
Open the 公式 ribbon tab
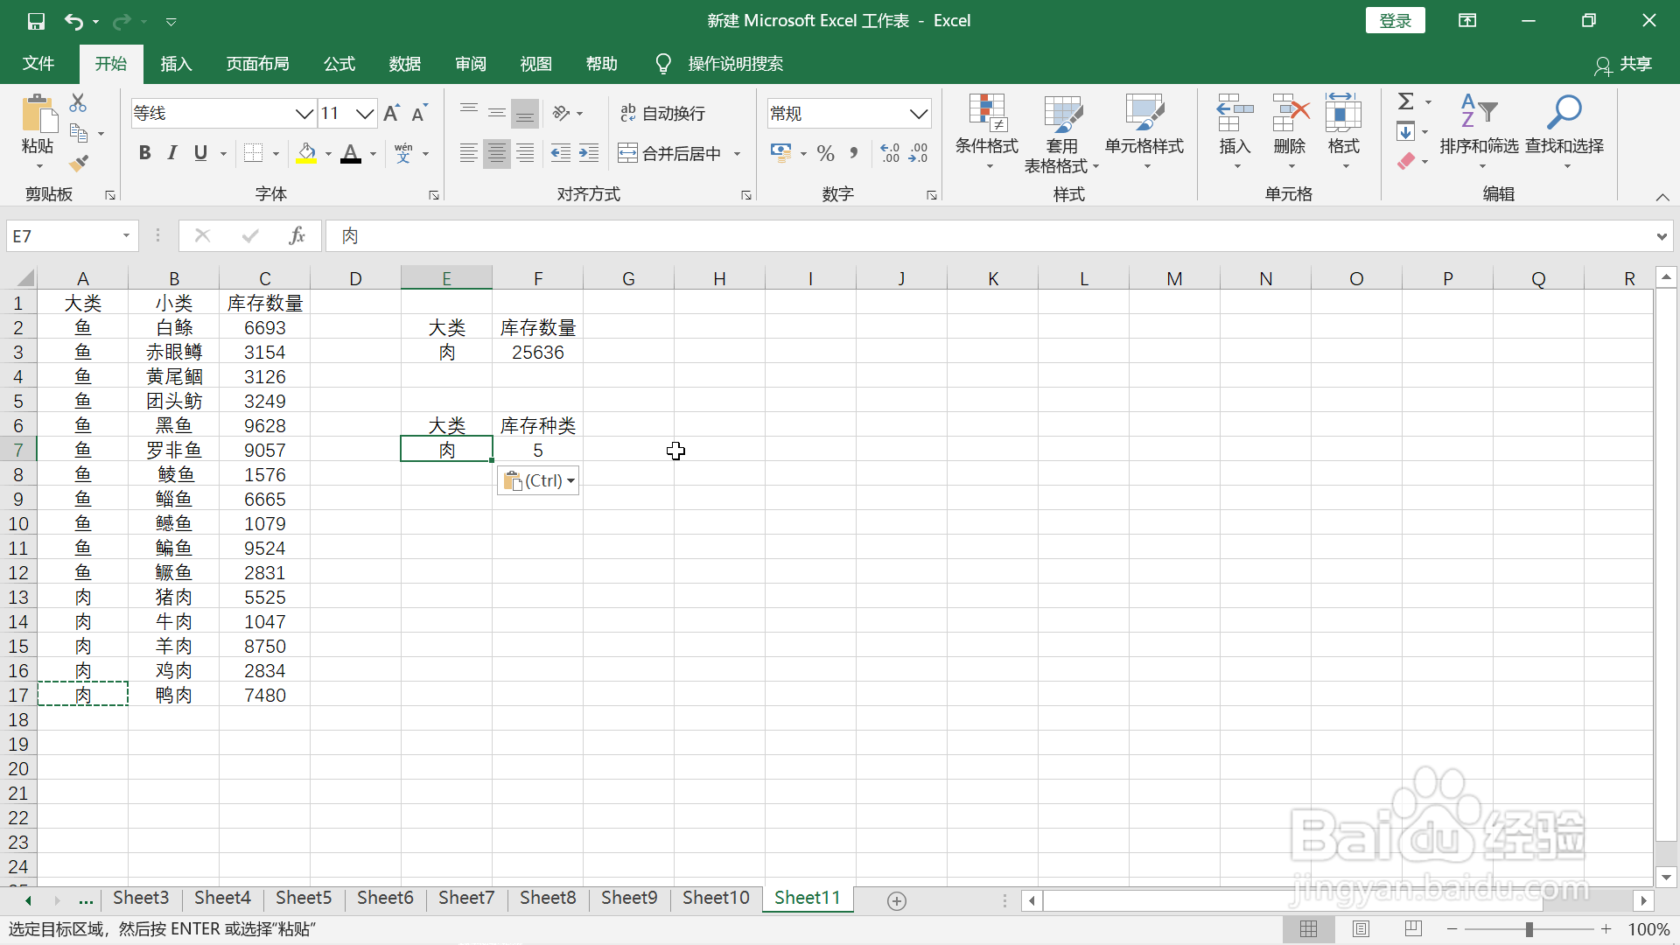pyautogui.click(x=339, y=64)
